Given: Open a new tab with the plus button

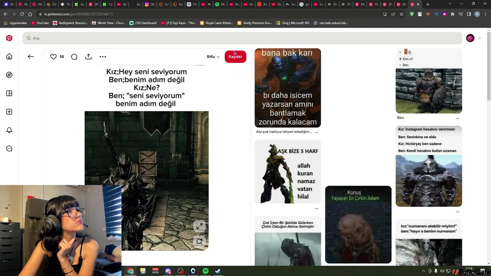Looking at the screenshot, I should point(428,4).
